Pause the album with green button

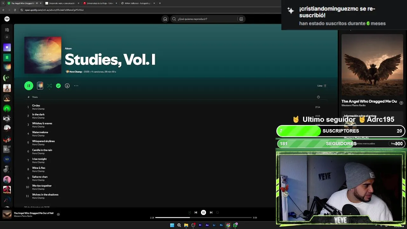29,86
